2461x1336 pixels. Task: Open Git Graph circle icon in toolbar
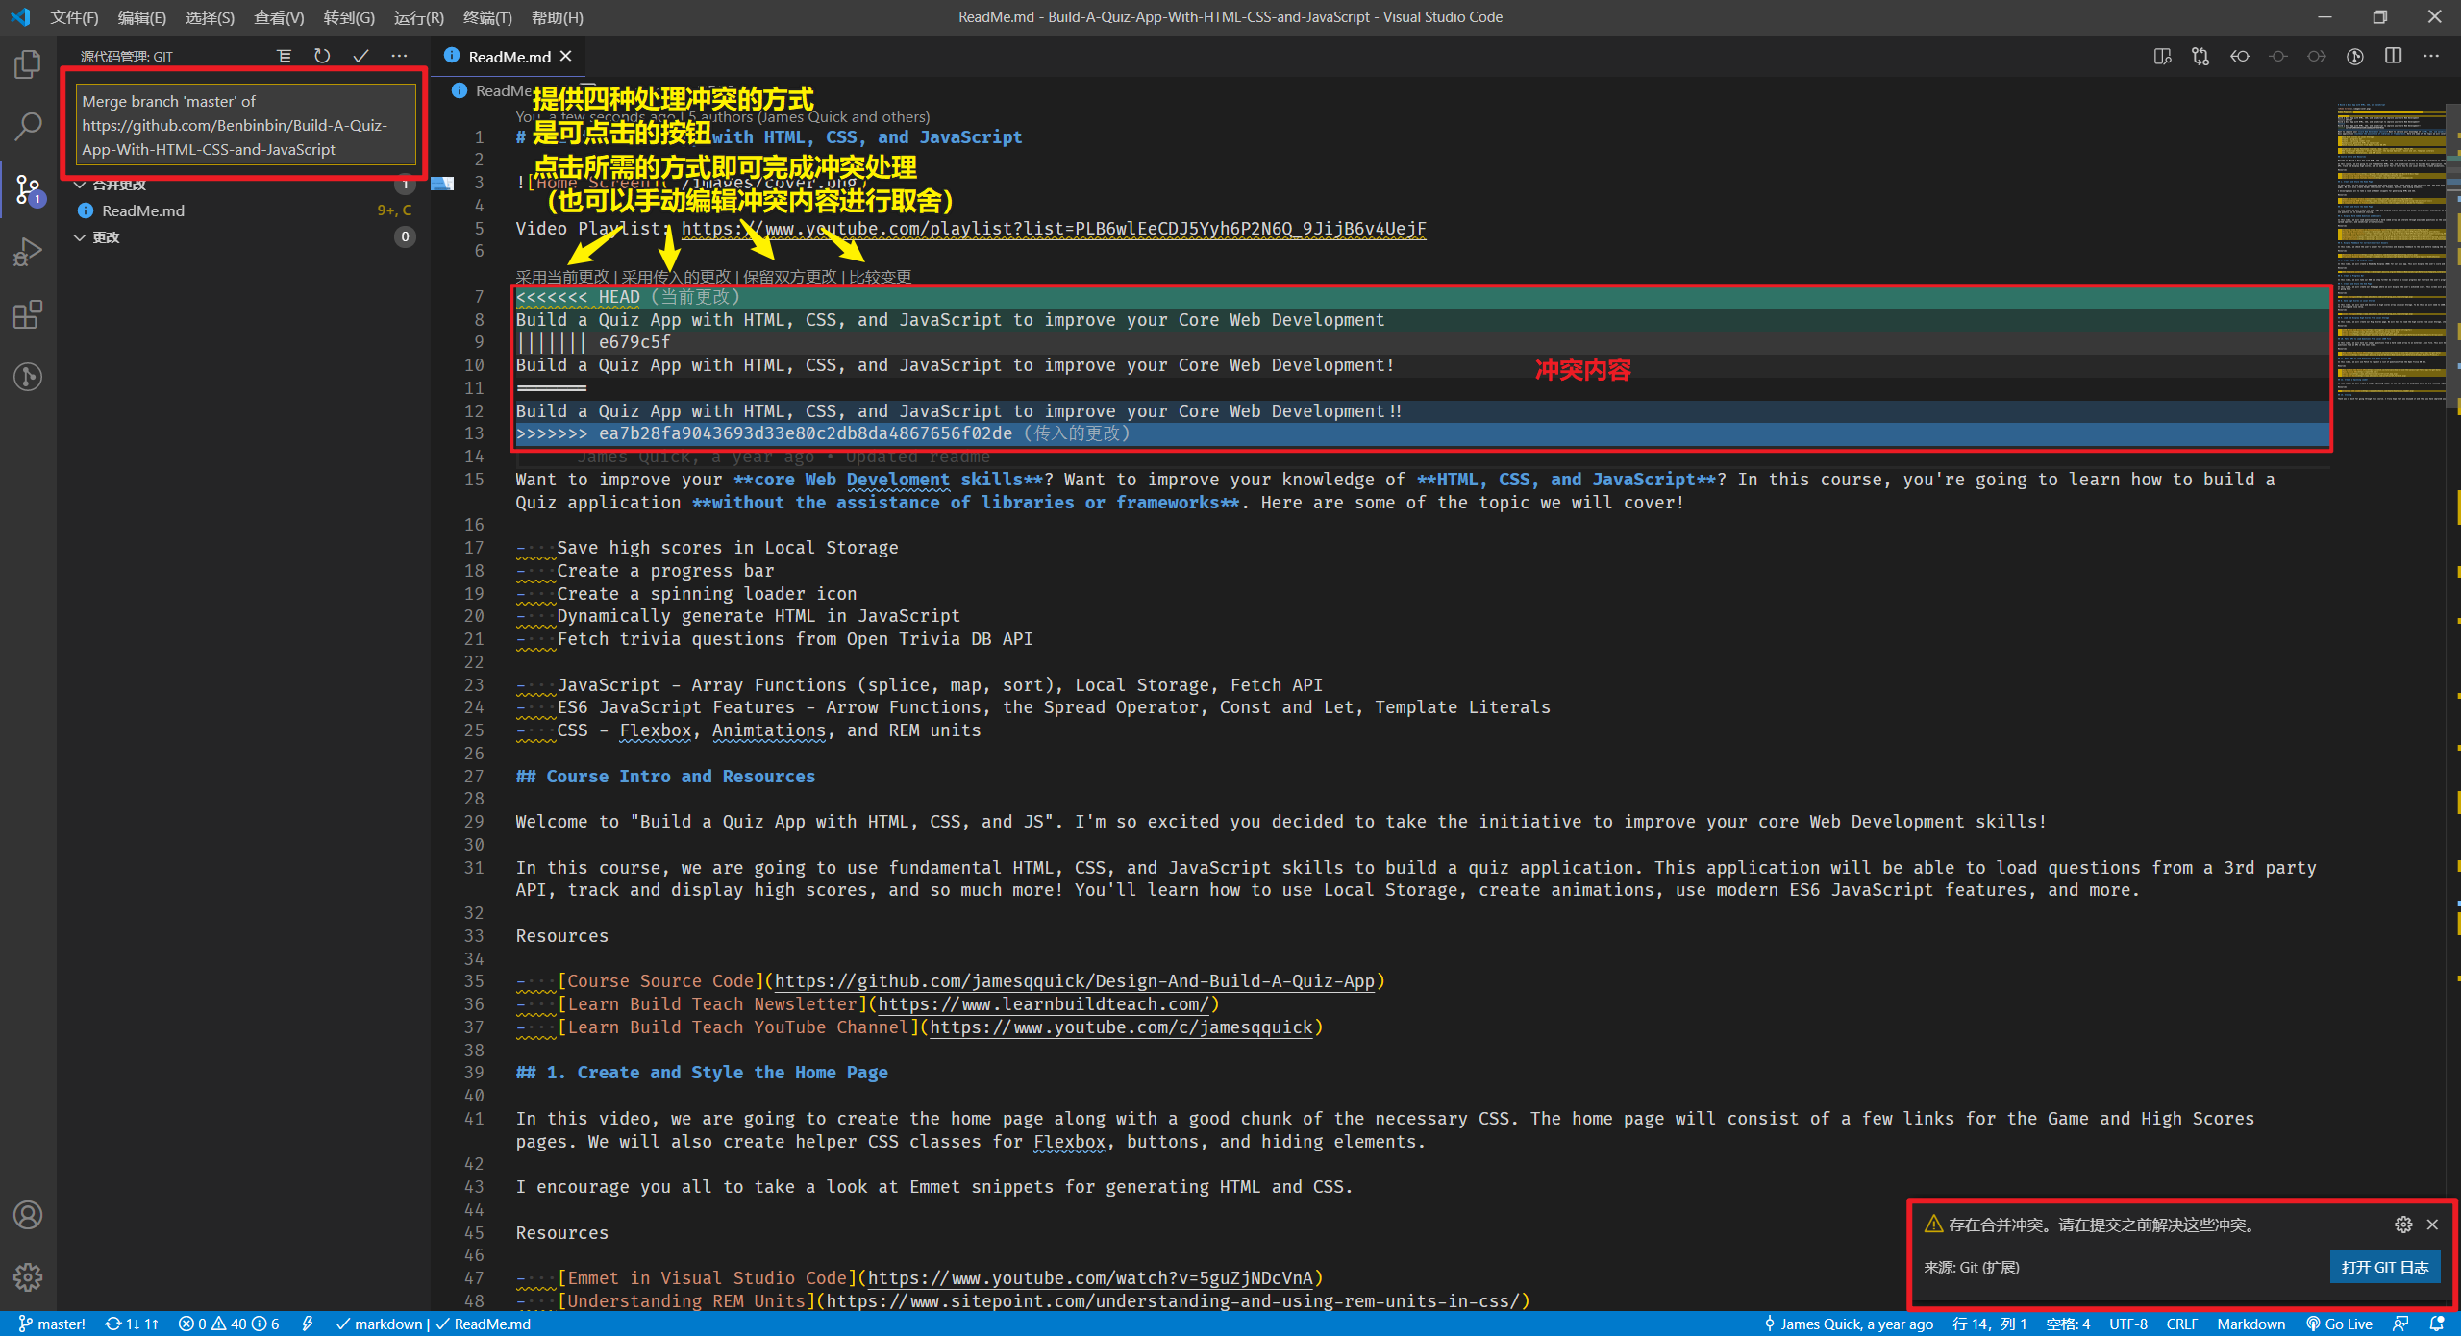2354,56
